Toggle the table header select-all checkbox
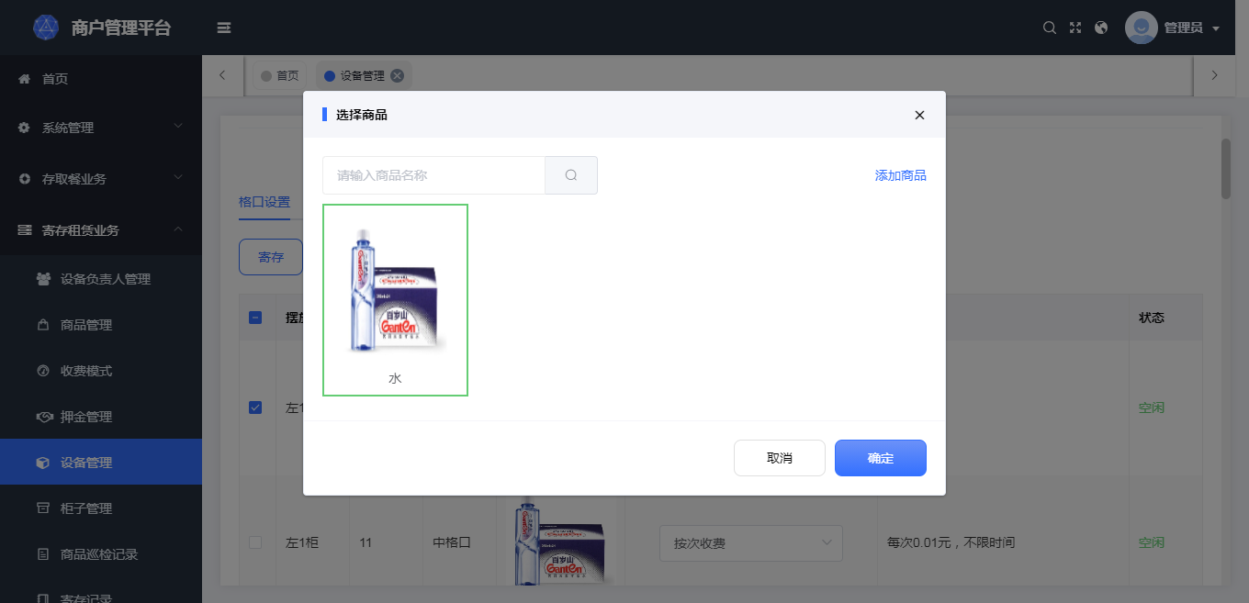The height and width of the screenshot is (603, 1249). (x=255, y=318)
